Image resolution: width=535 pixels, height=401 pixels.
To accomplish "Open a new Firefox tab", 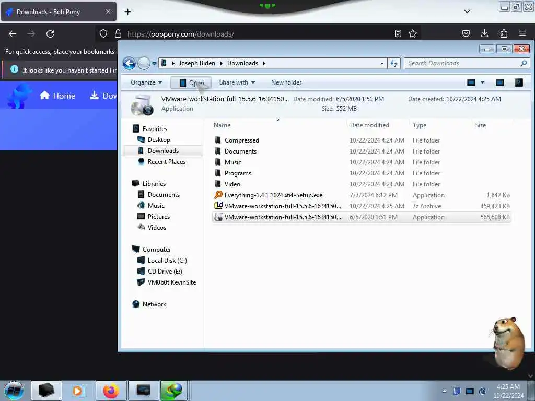I will [127, 12].
